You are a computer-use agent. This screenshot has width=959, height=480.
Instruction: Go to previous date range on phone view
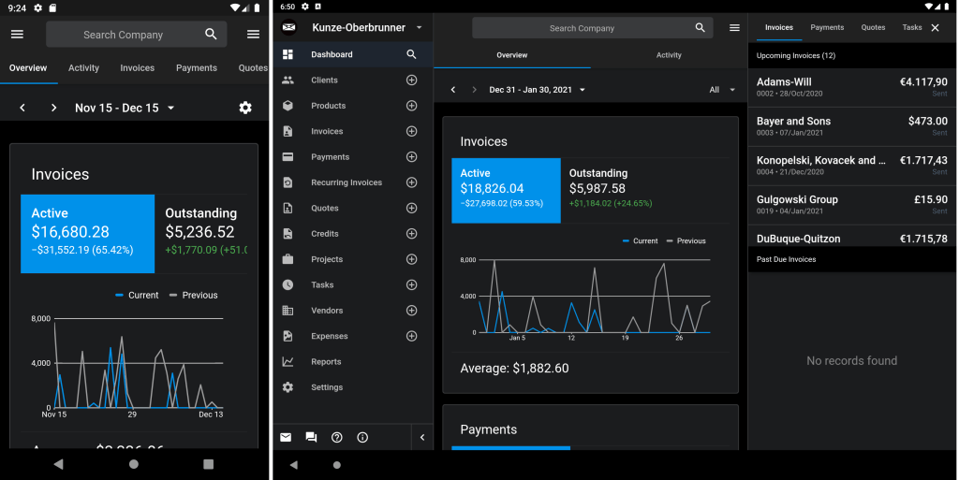[x=22, y=108]
